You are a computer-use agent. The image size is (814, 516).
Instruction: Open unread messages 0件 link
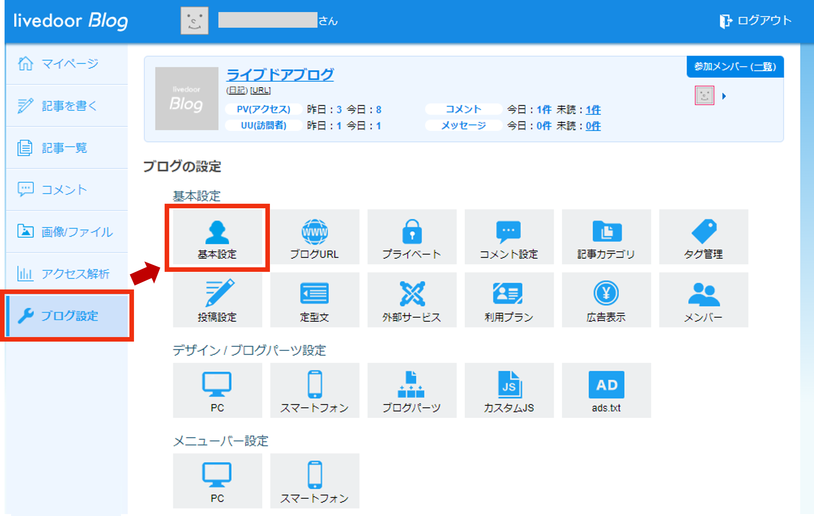[593, 126]
